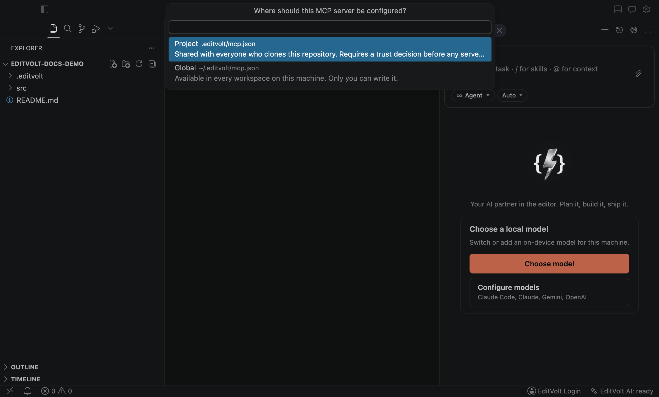Show warnings count in status bar
Image resolution: width=659 pixels, height=397 pixels.
click(65, 391)
